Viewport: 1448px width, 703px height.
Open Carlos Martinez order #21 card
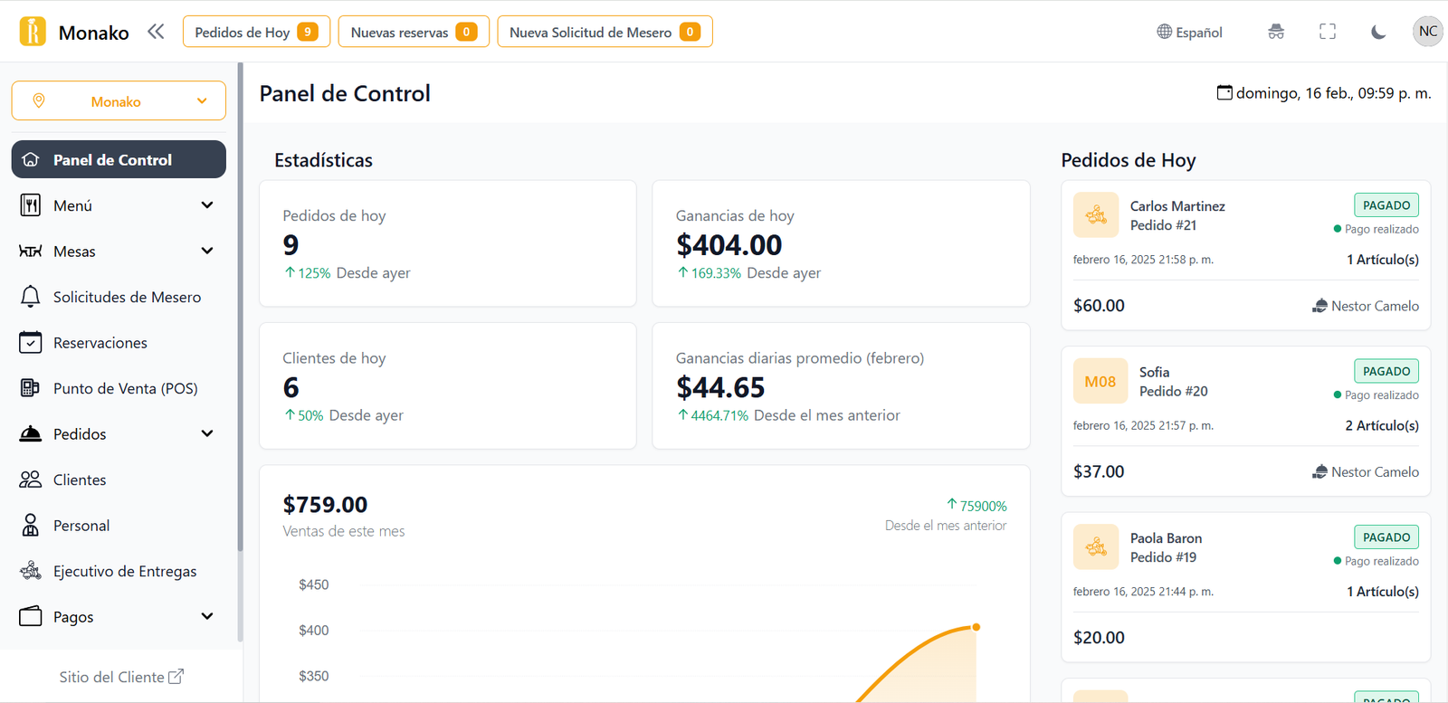click(x=1245, y=255)
